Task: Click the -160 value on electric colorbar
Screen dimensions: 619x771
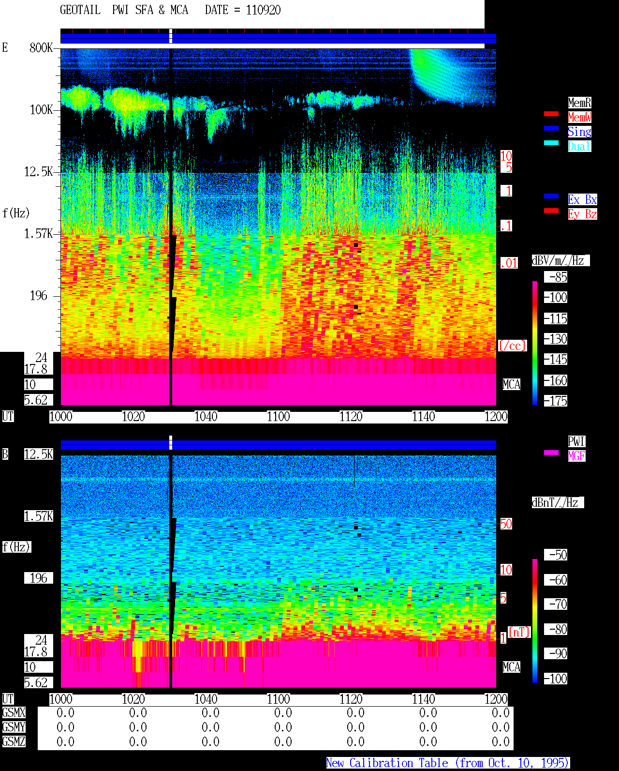Action: click(556, 380)
